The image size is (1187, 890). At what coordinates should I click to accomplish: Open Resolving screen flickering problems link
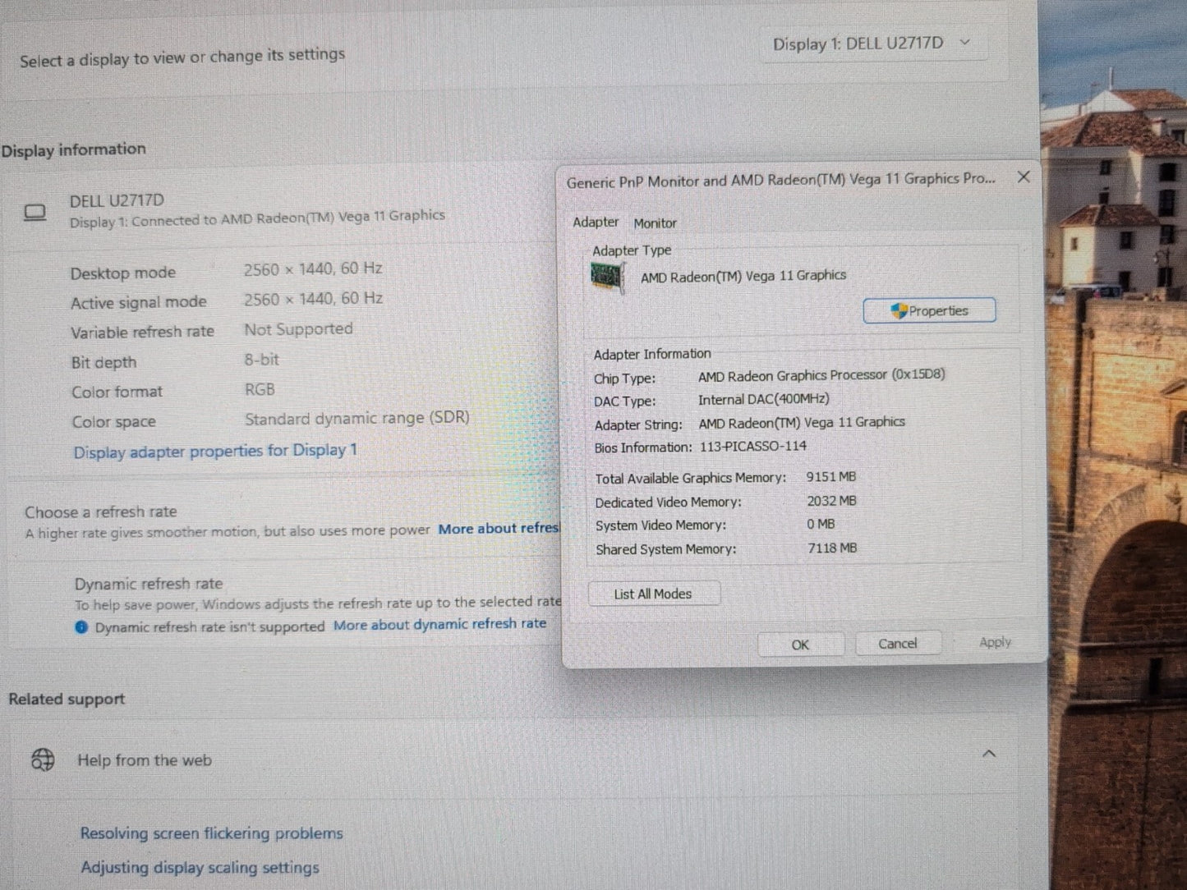[x=212, y=833]
